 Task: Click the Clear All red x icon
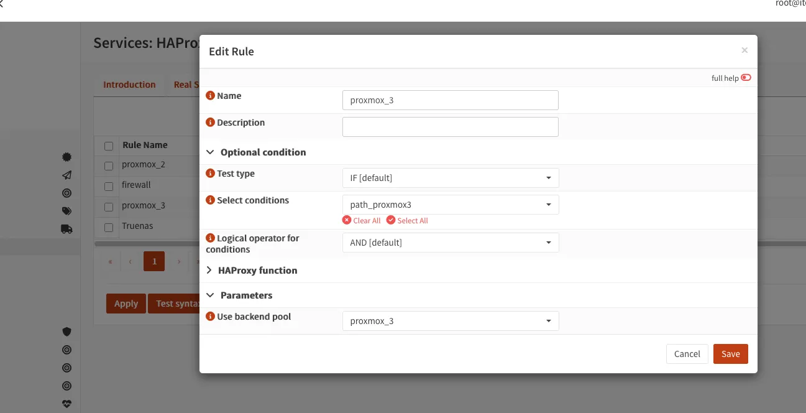[347, 220]
